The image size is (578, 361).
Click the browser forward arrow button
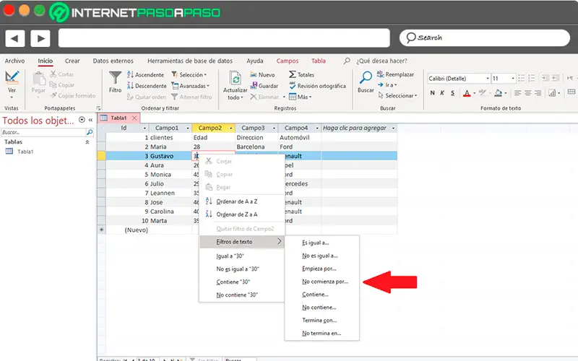(40, 38)
